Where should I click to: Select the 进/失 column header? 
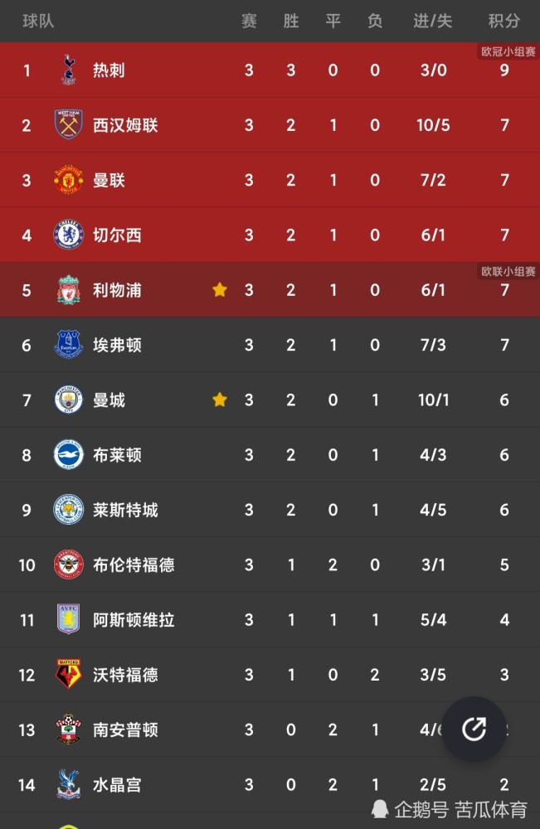point(433,22)
